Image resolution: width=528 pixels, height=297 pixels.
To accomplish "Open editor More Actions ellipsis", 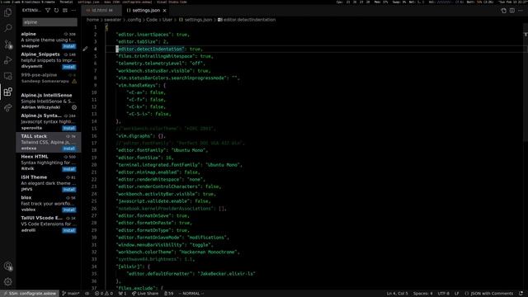I will coord(521,11).
